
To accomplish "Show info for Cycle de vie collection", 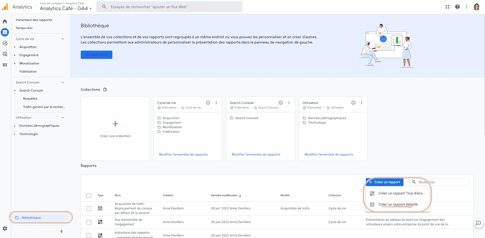I will (208, 103).
